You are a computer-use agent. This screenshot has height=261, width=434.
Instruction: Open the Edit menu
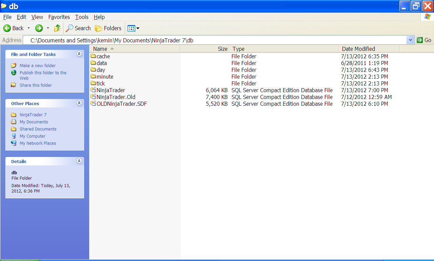tap(21, 17)
